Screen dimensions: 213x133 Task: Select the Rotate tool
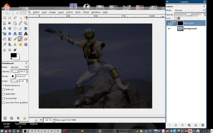[26, 28]
